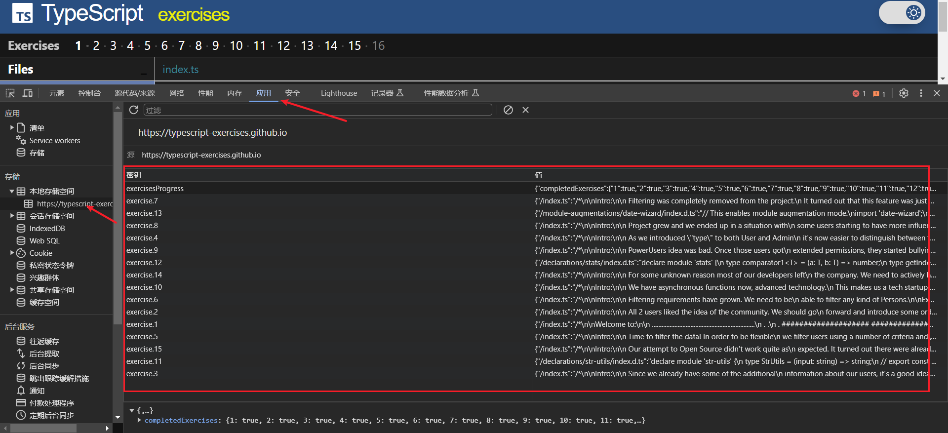The image size is (948, 433).
Task: Click the TypeScript TS logo
Action: [22, 14]
